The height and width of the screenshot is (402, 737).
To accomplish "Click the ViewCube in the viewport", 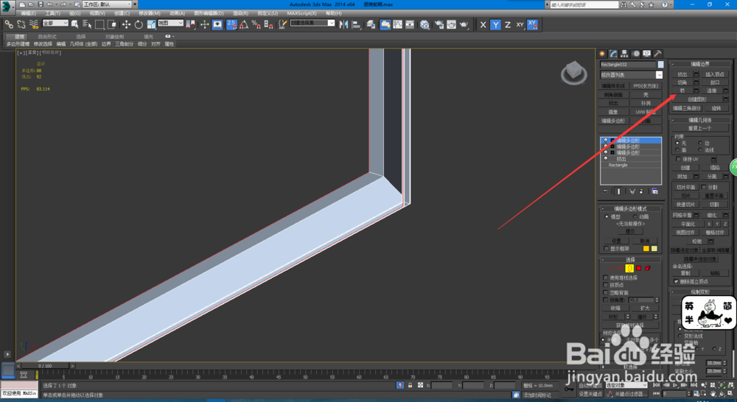I will click(574, 74).
